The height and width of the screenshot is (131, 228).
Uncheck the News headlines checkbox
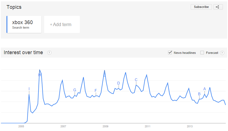[170, 52]
